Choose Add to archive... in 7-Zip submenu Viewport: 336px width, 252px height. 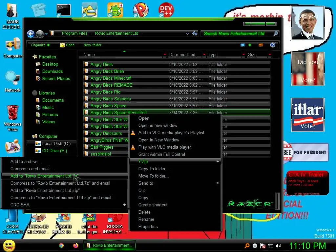(x=65, y=161)
